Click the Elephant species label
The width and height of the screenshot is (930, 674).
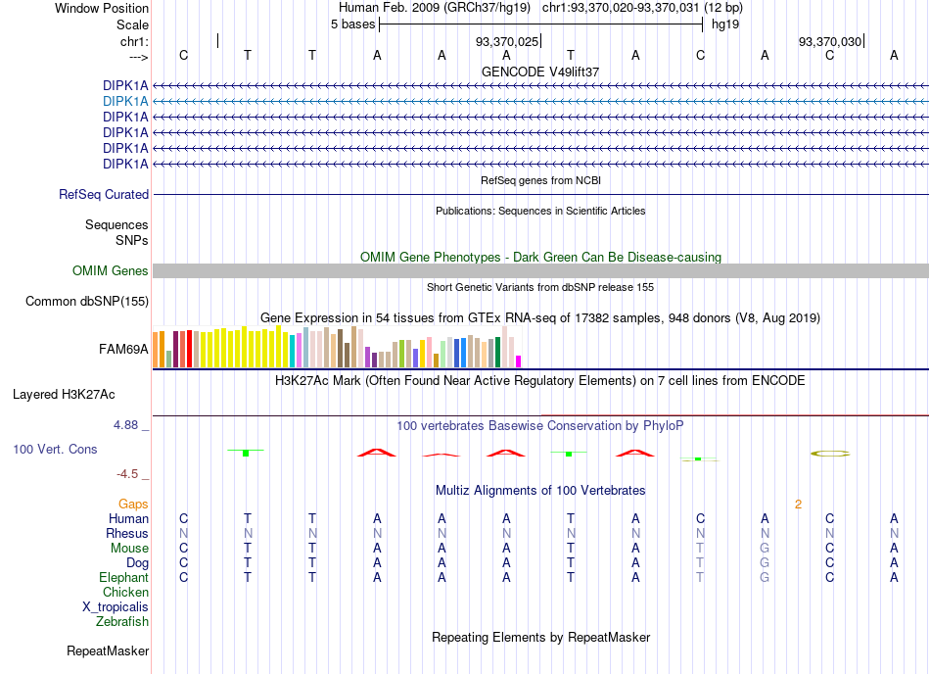tap(123, 578)
